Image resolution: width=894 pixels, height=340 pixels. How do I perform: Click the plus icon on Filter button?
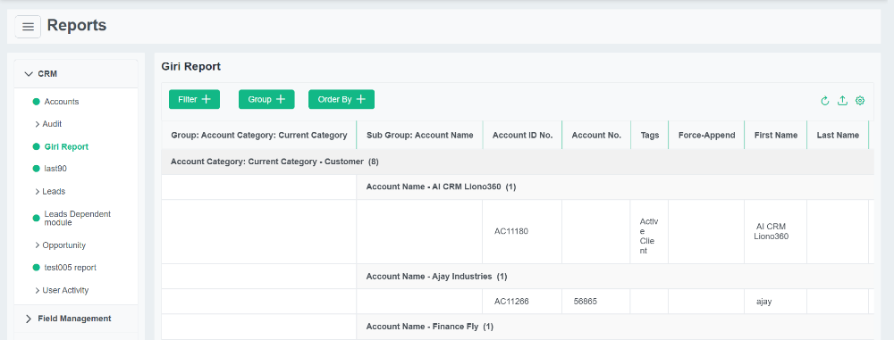click(207, 99)
